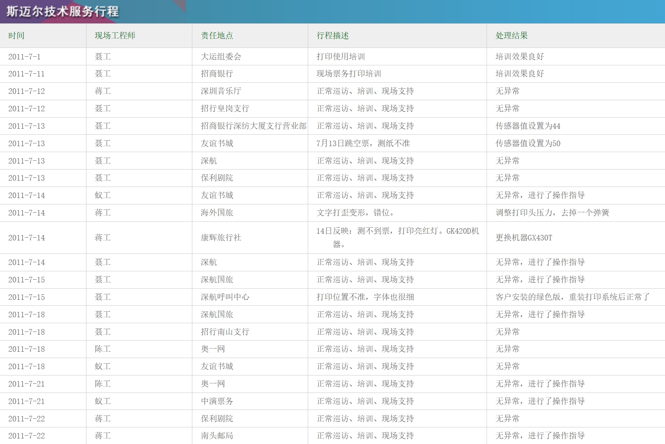
Task: Select the 现场工程师 column header
Action: pyautogui.click(x=115, y=36)
